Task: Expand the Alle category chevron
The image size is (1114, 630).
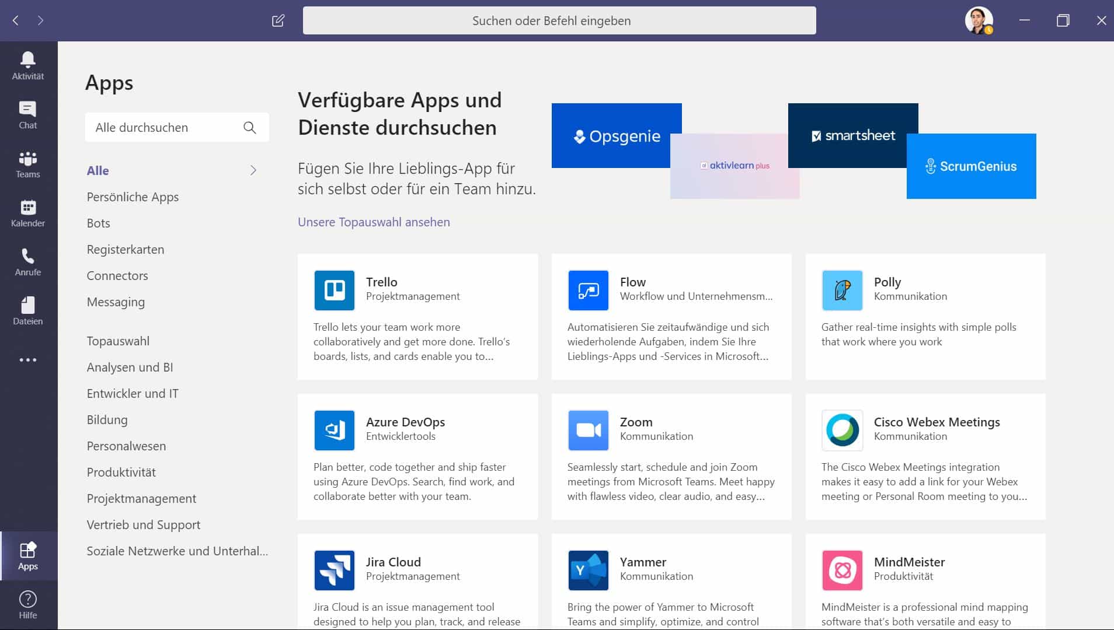Action: pyautogui.click(x=253, y=170)
